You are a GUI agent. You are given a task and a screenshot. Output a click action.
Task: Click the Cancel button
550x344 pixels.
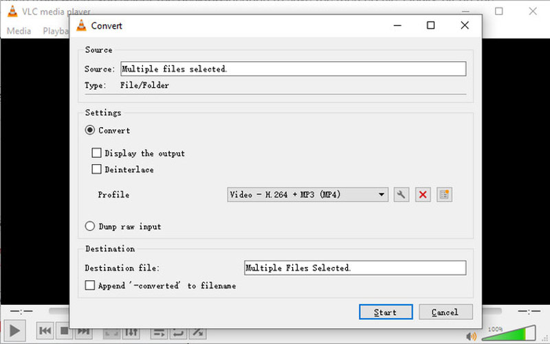tap(445, 312)
